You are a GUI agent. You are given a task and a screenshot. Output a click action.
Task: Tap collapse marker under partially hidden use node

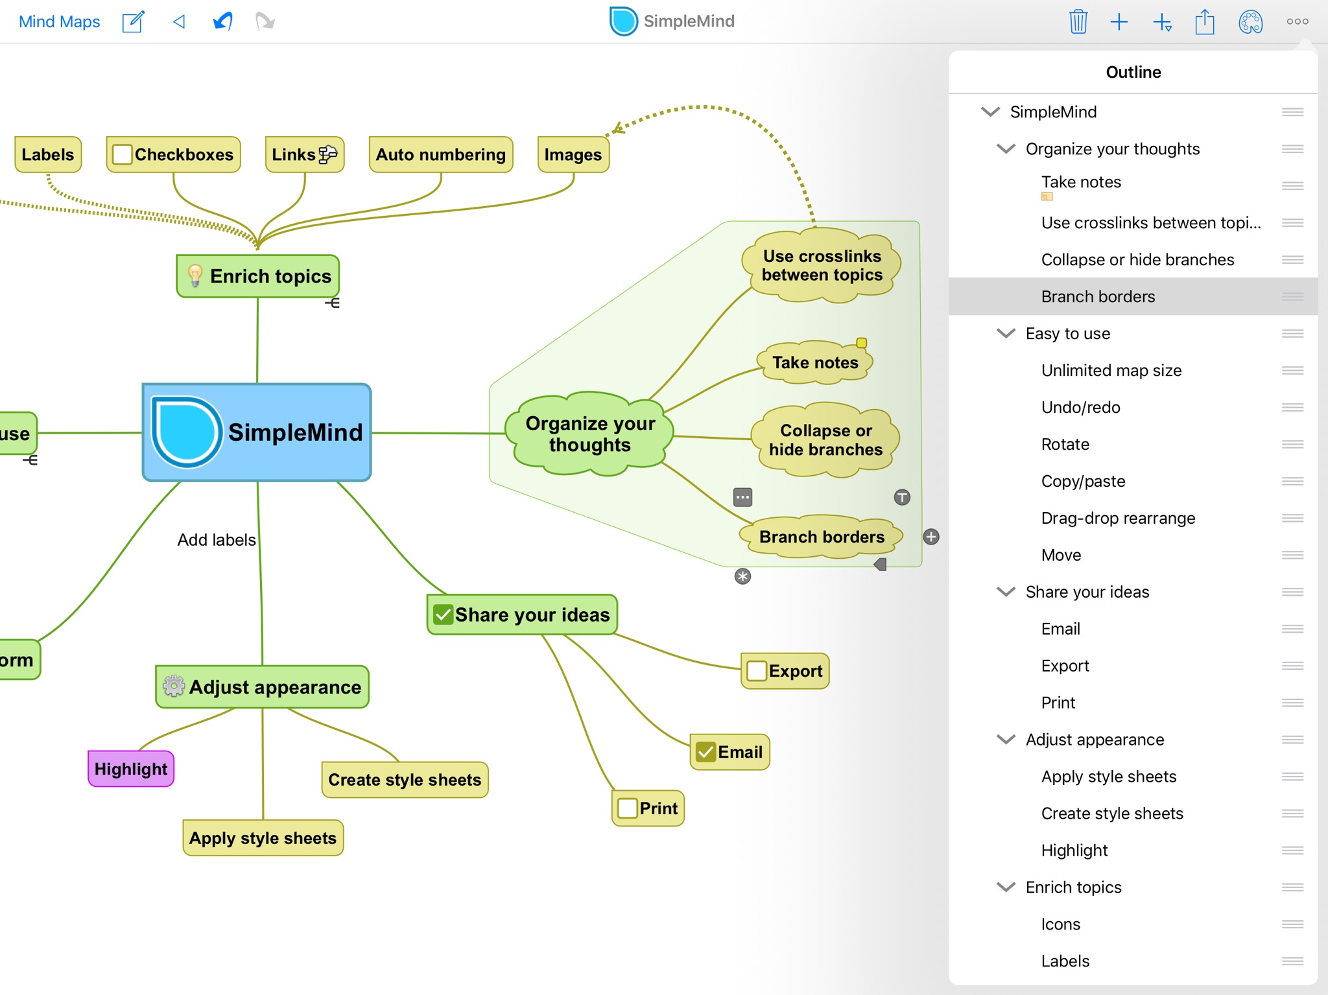point(30,460)
